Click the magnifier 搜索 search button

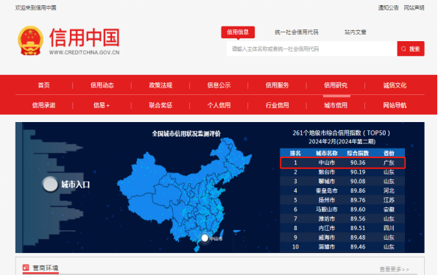[x=411, y=49]
